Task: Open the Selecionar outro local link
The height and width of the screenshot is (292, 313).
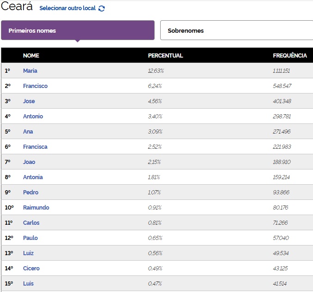Action: [67, 8]
